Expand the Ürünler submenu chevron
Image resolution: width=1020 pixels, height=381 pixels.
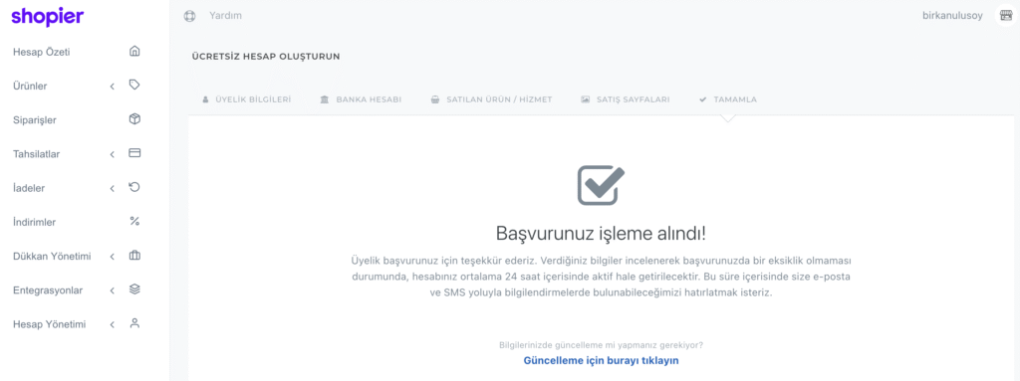112,86
